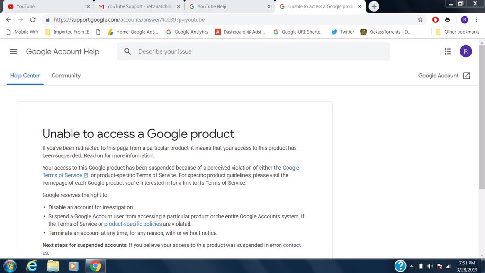Image resolution: width=485 pixels, height=273 pixels.
Task: Open the Windows Start menu
Action: tap(10, 266)
